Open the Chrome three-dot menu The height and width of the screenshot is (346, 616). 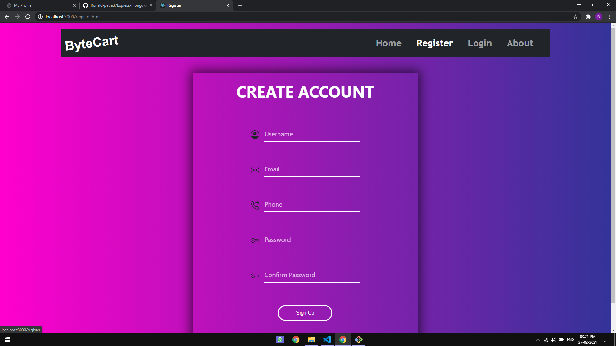click(x=609, y=17)
